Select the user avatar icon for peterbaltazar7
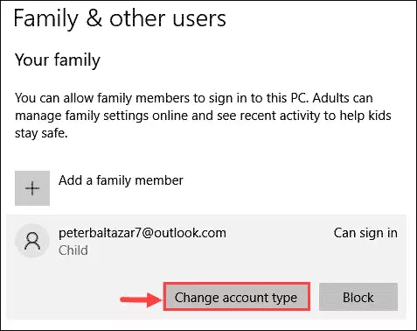Viewport: 417px width, 331px height. coord(32,241)
